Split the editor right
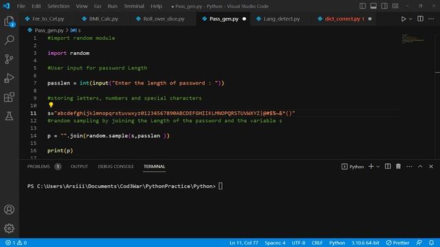The image size is (440, 247). [420, 19]
